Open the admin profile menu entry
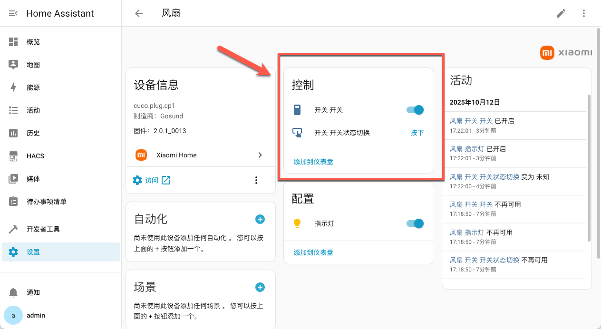This screenshot has height=329, width=601. [x=35, y=315]
